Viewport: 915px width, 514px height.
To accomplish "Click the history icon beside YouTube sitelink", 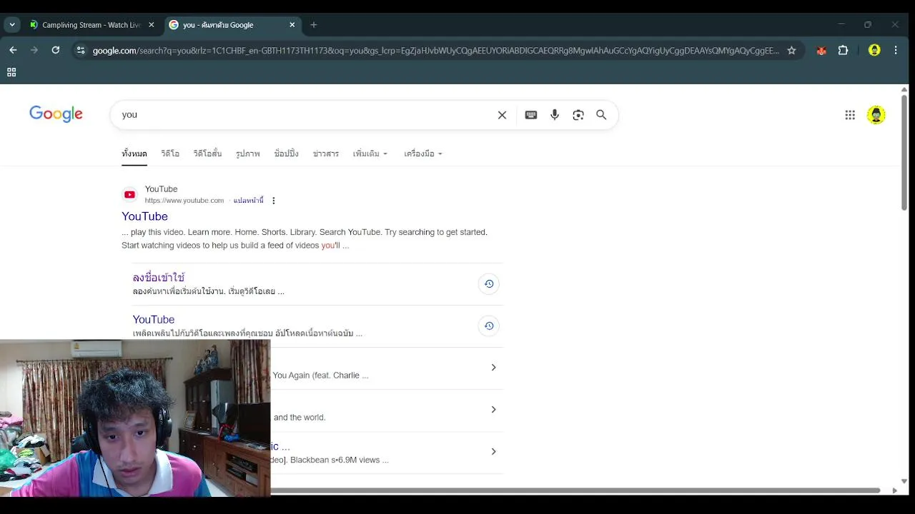I will [489, 326].
